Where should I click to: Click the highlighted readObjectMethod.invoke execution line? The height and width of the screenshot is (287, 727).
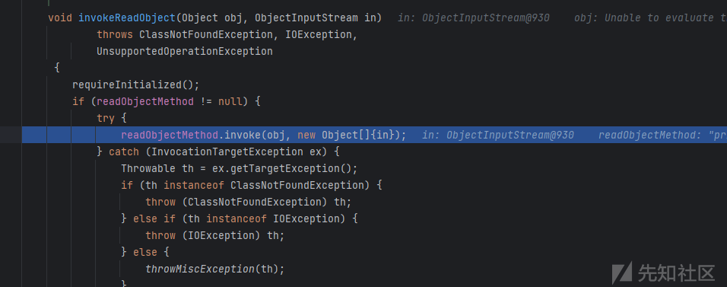tap(374, 136)
